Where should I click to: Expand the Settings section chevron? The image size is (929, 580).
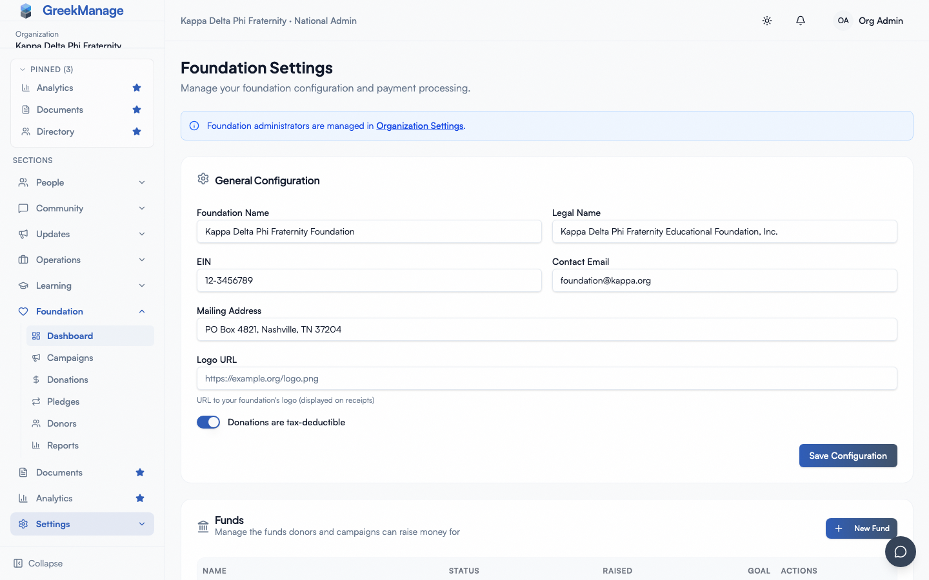click(142, 524)
